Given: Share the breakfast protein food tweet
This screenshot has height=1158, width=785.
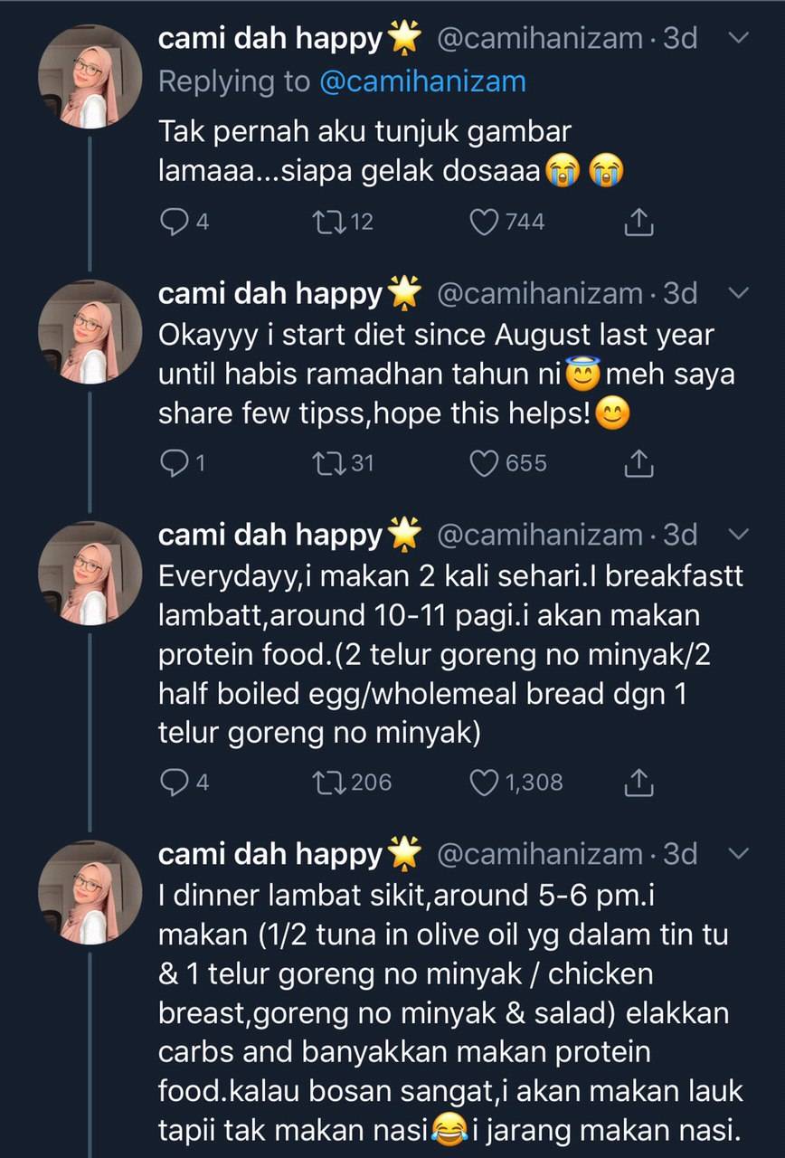Looking at the screenshot, I should [x=639, y=782].
